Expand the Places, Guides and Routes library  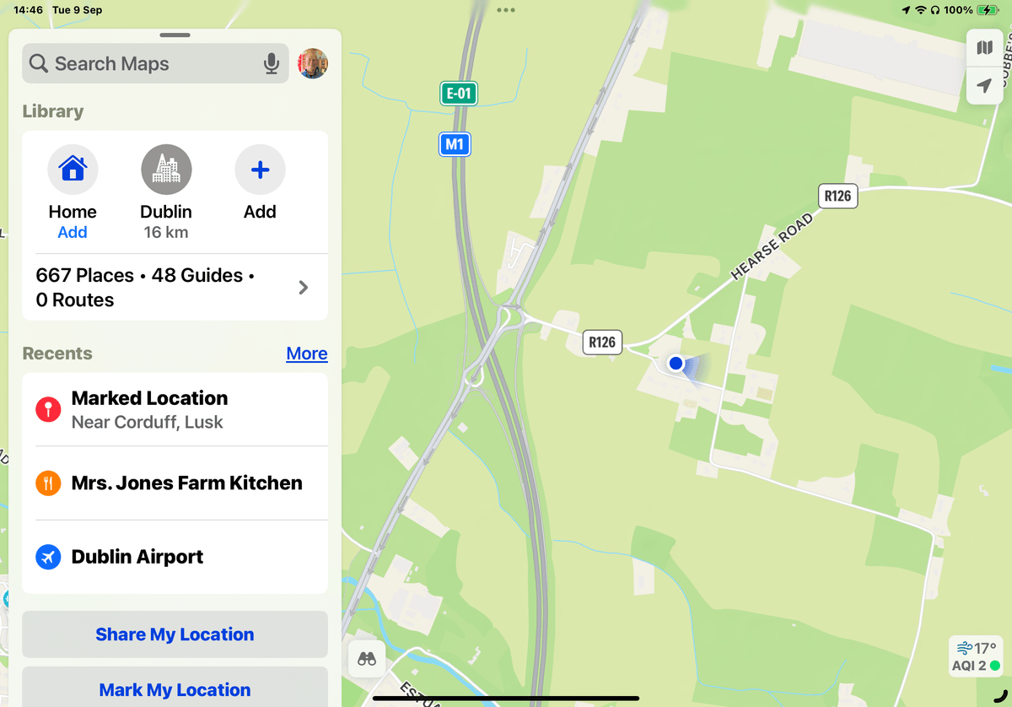pos(175,288)
